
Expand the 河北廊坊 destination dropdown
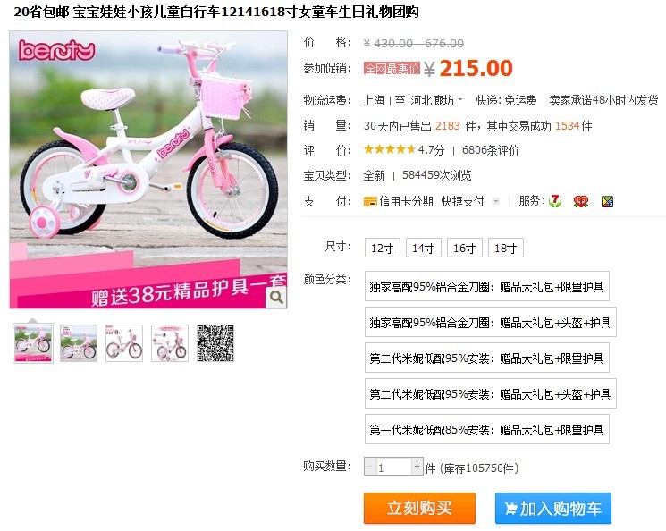coord(436,101)
